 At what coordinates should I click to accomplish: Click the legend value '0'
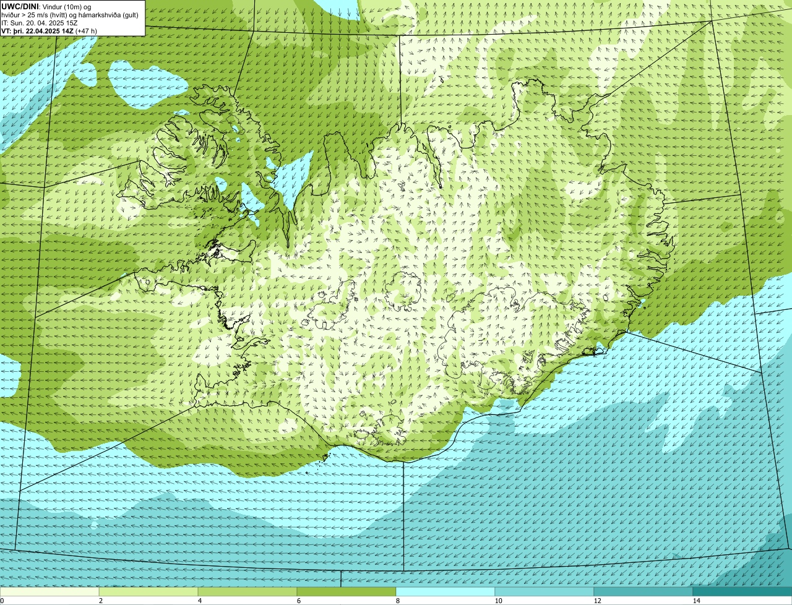2,601
